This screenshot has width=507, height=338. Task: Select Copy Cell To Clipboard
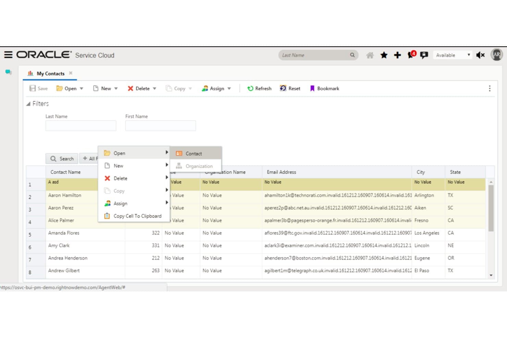(134, 216)
